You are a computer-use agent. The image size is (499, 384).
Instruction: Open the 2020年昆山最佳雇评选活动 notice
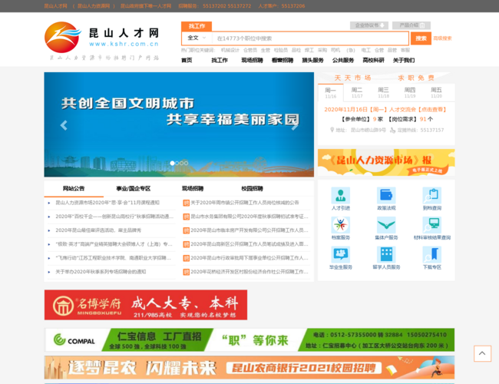coord(98,230)
